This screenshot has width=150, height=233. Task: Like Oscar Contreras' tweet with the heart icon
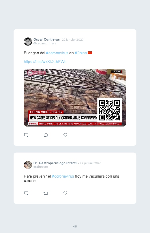(x=65, y=135)
